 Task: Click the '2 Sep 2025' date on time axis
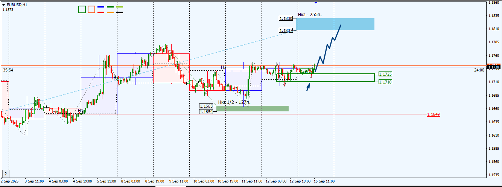click(x=10, y=181)
